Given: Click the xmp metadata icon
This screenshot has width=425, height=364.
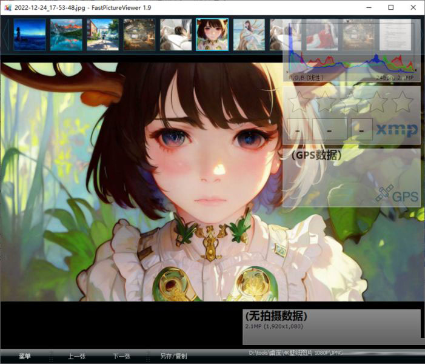Looking at the screenshot, I should coord(397,130).
